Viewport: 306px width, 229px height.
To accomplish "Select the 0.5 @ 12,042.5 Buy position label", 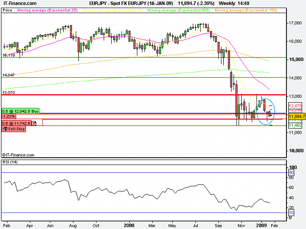I will 20,111.
